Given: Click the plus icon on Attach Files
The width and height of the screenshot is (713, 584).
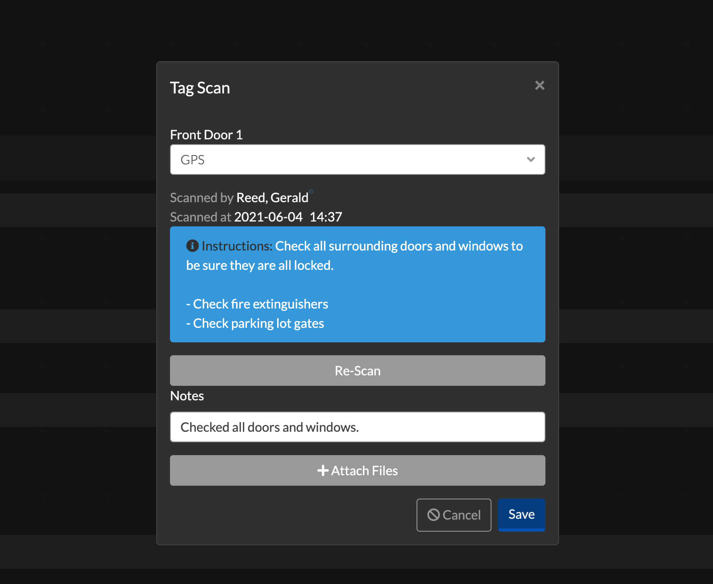Looking at the screenshot, I should click(323, 470).
